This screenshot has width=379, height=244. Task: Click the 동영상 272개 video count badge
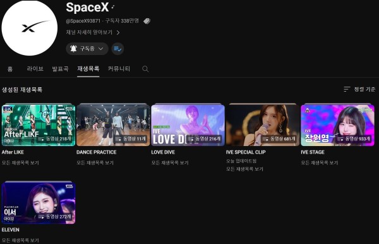(x=54, y=217)
